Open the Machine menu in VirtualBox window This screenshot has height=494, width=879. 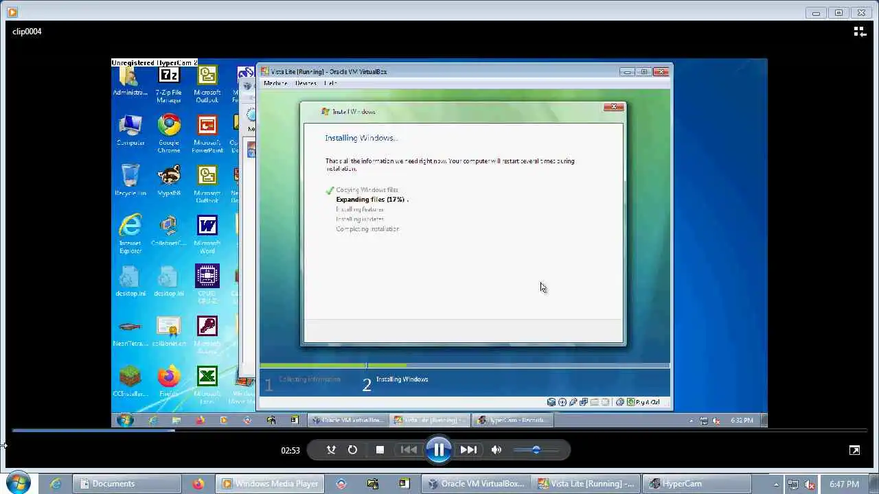(x=275, y=83)
